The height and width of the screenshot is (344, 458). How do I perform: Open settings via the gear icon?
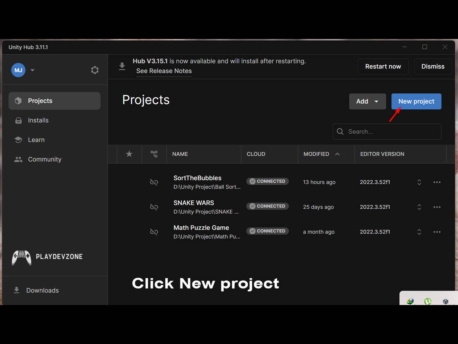[95, 70]
